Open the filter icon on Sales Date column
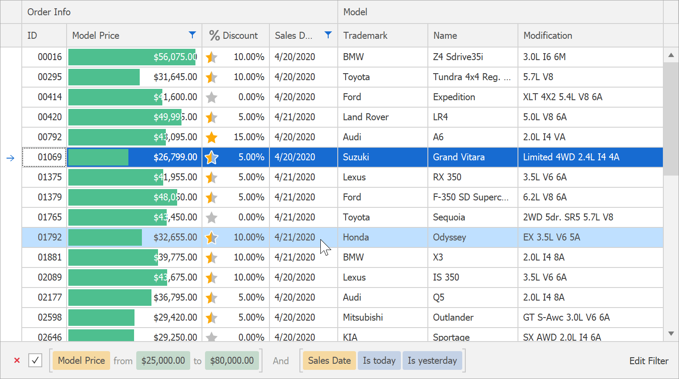 (x=328, y=35)
